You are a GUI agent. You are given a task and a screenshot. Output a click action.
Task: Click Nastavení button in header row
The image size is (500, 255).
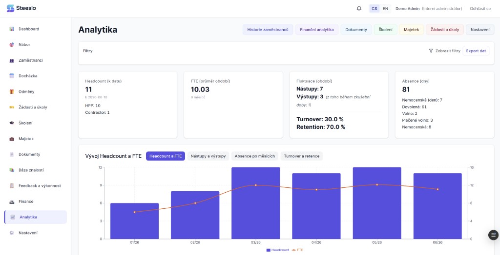(x=480, y=30)
